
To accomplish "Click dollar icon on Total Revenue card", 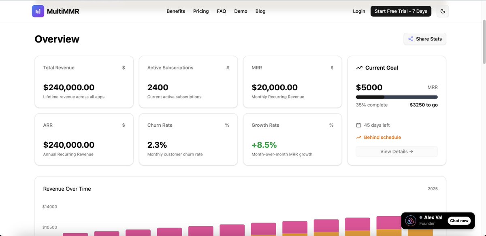I will pyautogui.click(x=124, y=68).
